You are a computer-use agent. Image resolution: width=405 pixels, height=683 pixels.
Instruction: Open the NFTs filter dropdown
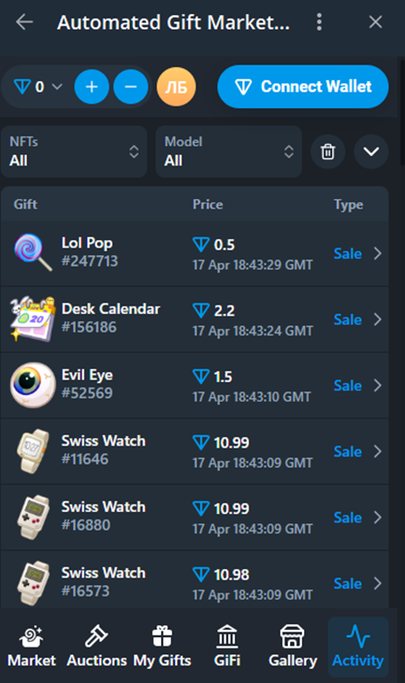(x=74, y=151)
